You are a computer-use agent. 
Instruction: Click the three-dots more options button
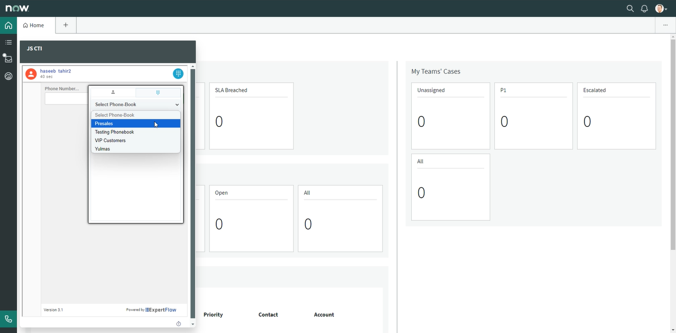[665, 25]
